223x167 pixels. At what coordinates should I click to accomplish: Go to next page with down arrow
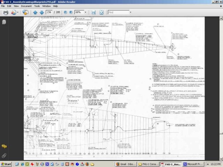[x=42, y=13]
